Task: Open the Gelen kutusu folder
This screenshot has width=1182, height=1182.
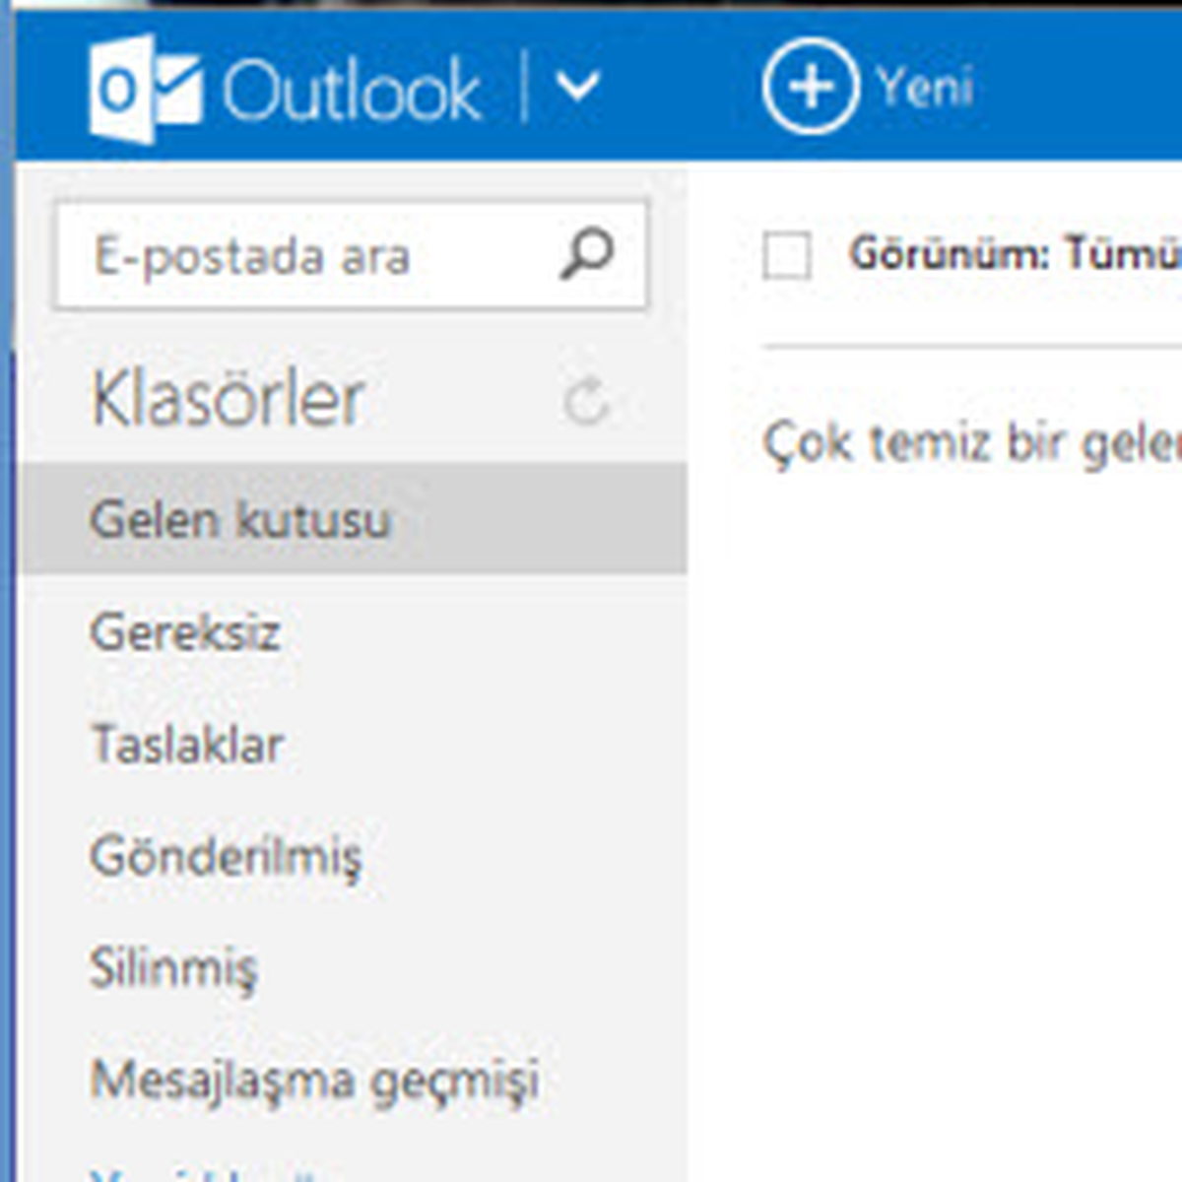Action: click(352, 519)
